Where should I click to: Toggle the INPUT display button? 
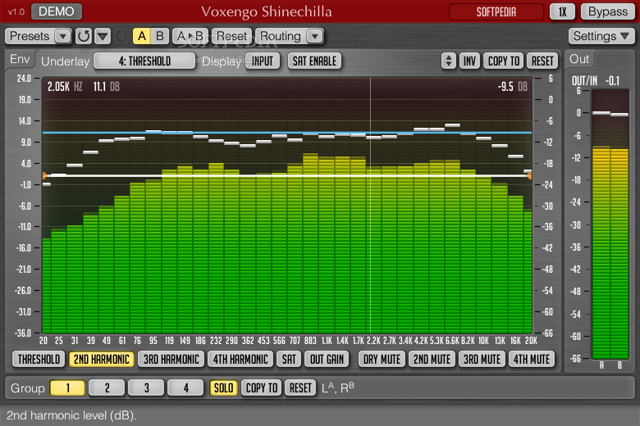tap(262, 61)
